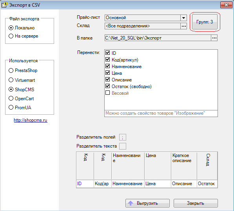
Task: Click the В папке path field
Action: [158, 38]
